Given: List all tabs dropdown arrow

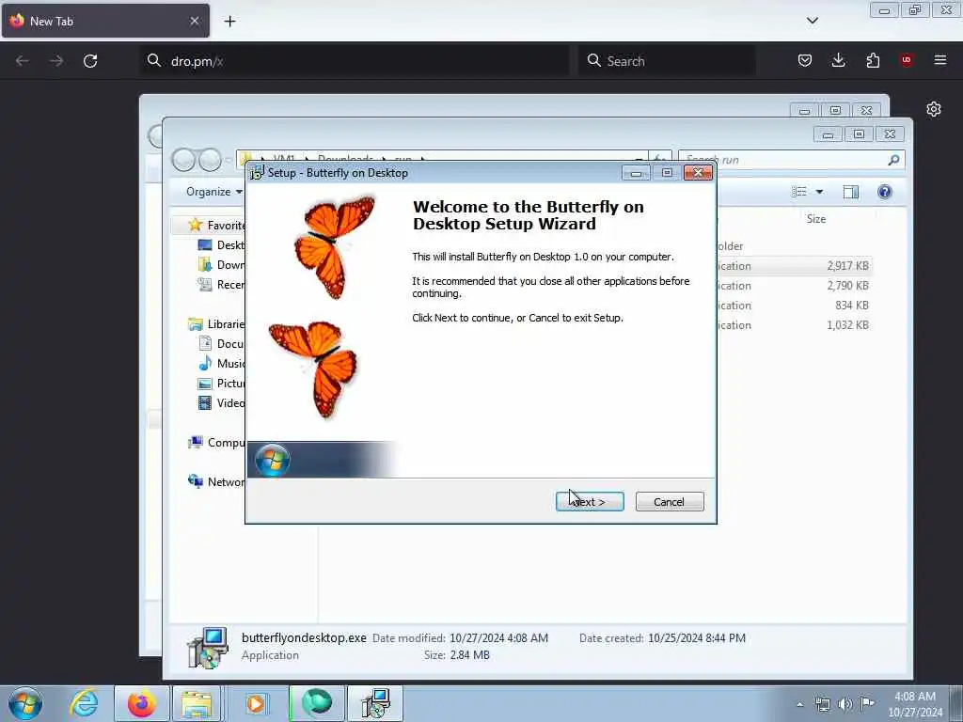Looking at the screenshot, I should pos(812,21).
